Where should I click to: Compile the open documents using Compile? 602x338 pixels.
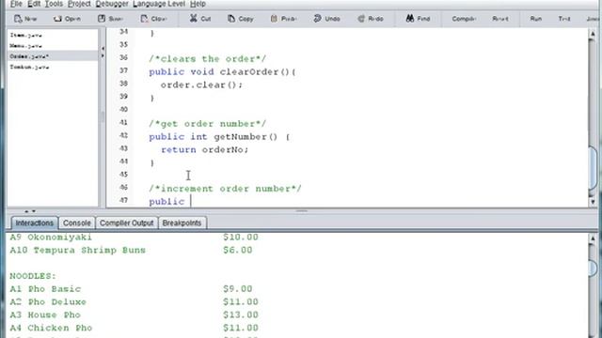click(464, 19)
